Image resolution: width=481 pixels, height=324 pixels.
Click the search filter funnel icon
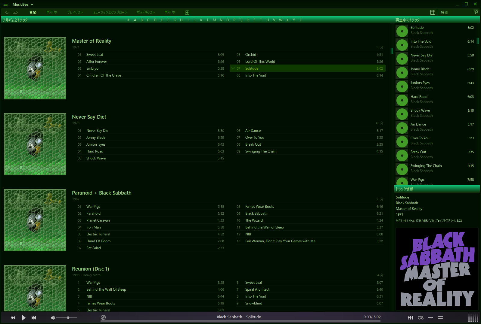476,12
